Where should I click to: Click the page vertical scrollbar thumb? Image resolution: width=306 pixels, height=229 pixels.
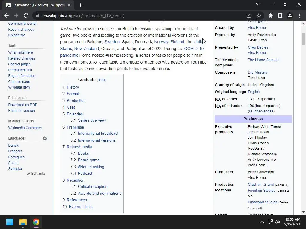point(303,39)
